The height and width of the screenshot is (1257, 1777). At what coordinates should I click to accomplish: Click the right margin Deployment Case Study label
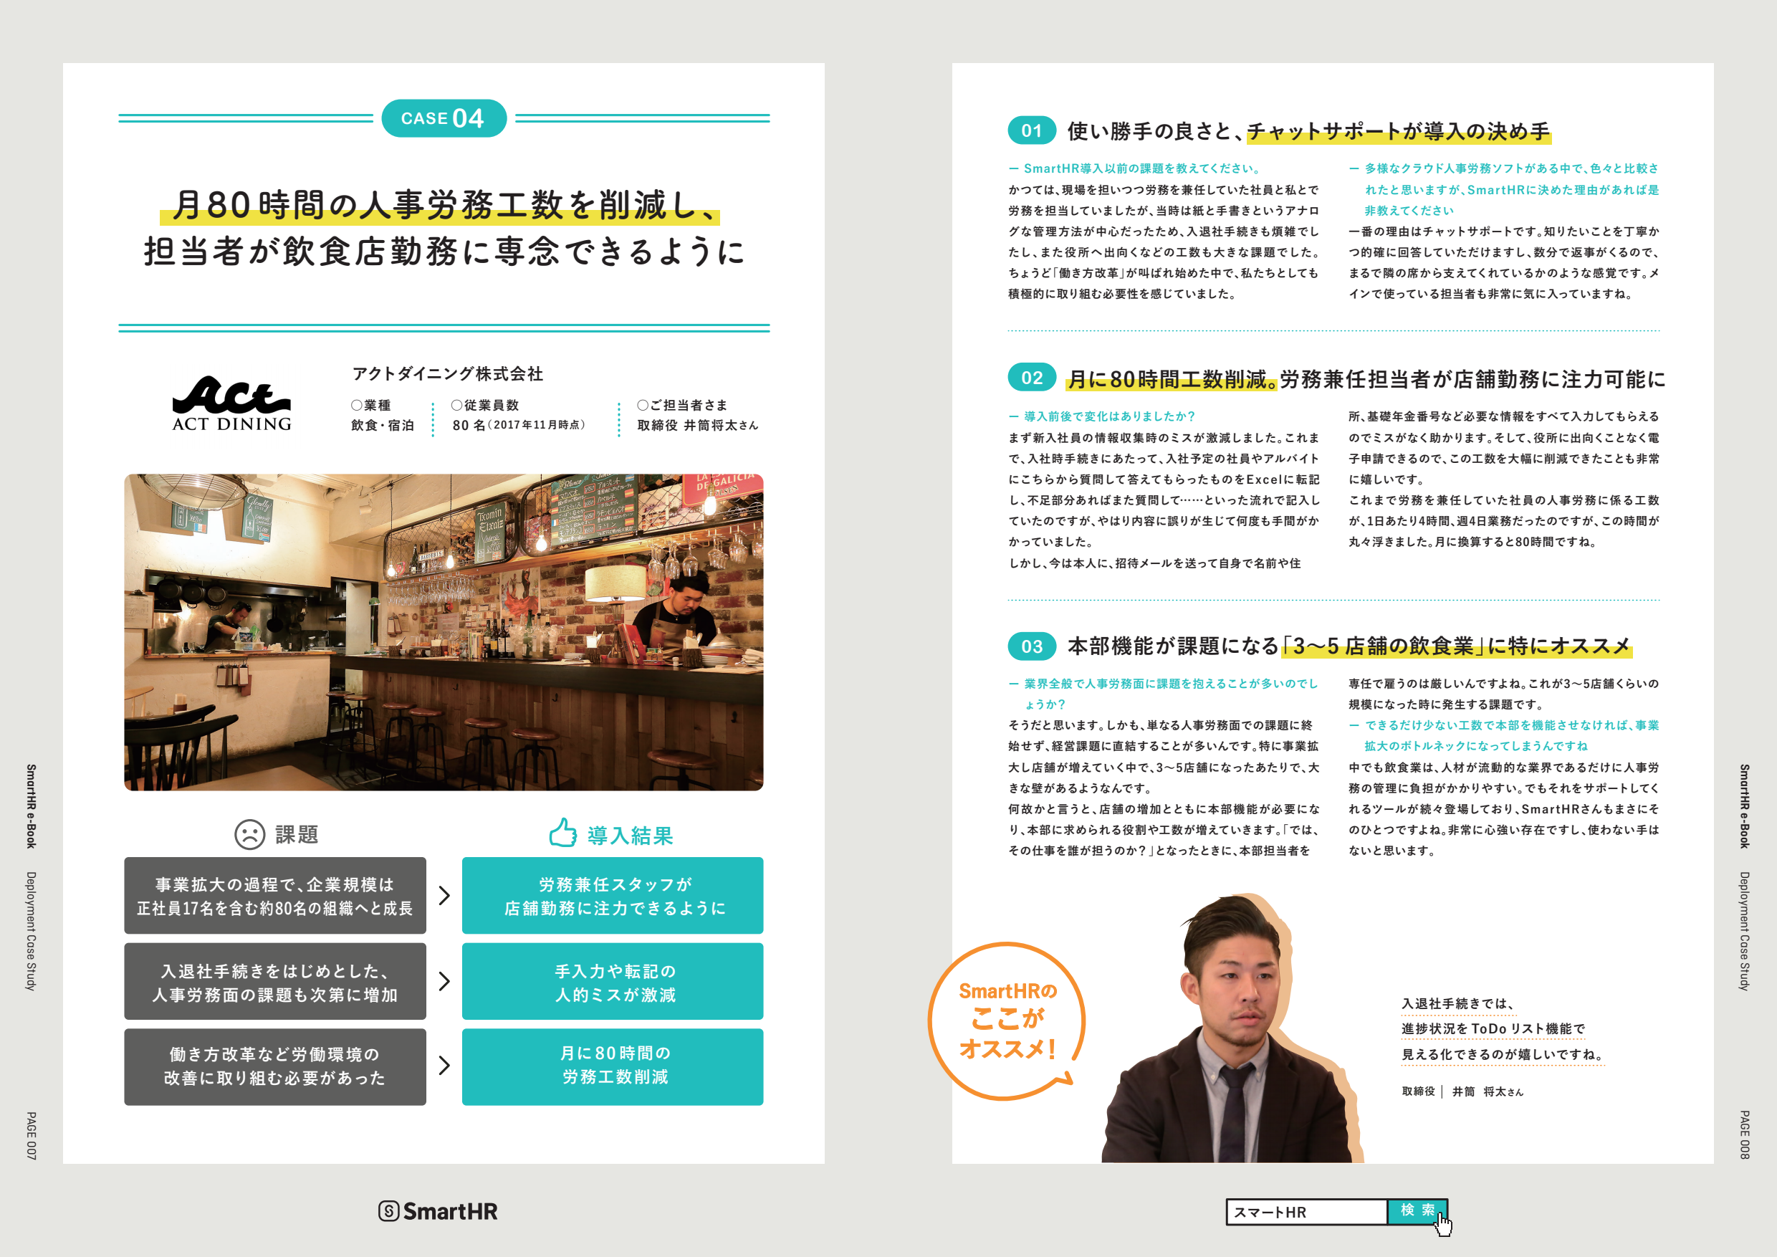click(1745, 931)
